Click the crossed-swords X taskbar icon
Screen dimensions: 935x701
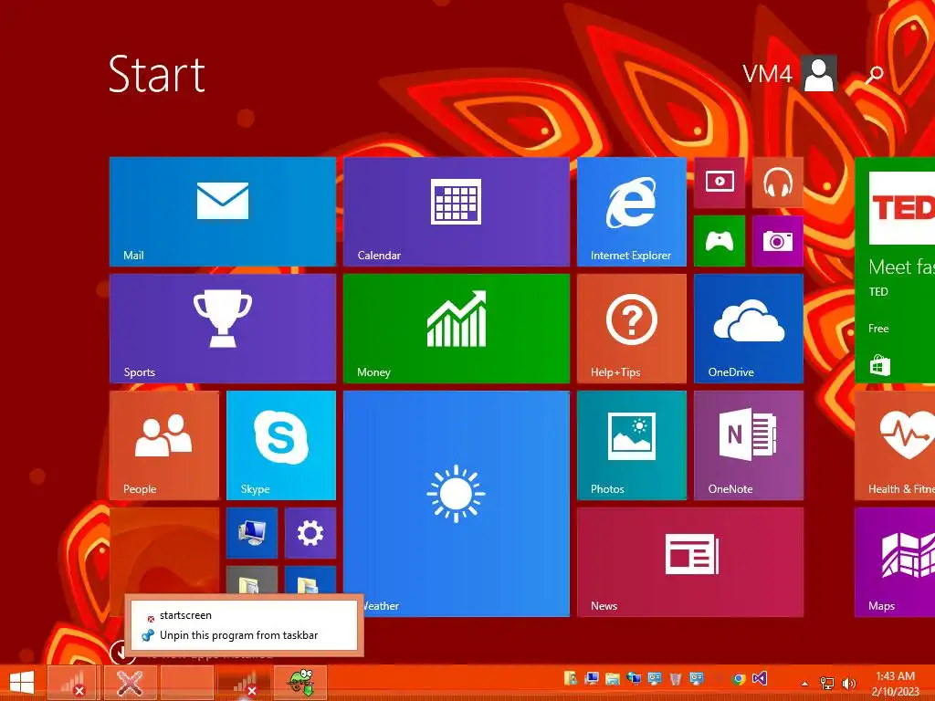pos(130,683)
